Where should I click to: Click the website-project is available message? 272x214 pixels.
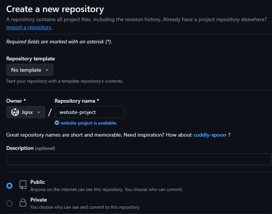(x=89, y=123)
